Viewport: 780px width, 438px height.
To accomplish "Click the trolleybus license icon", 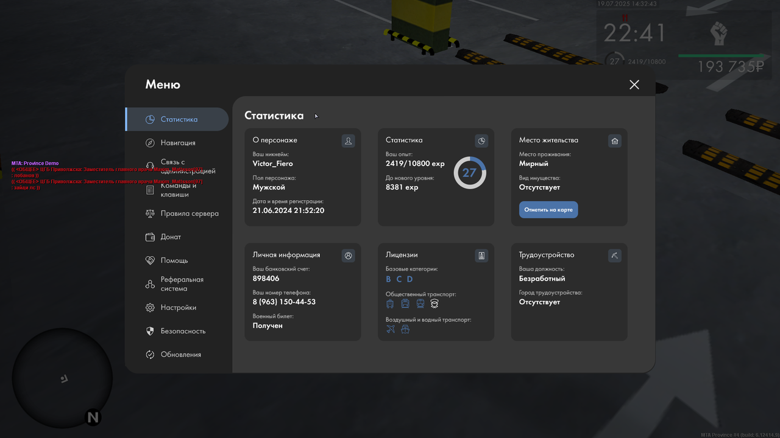I will [x=390, y=304].
